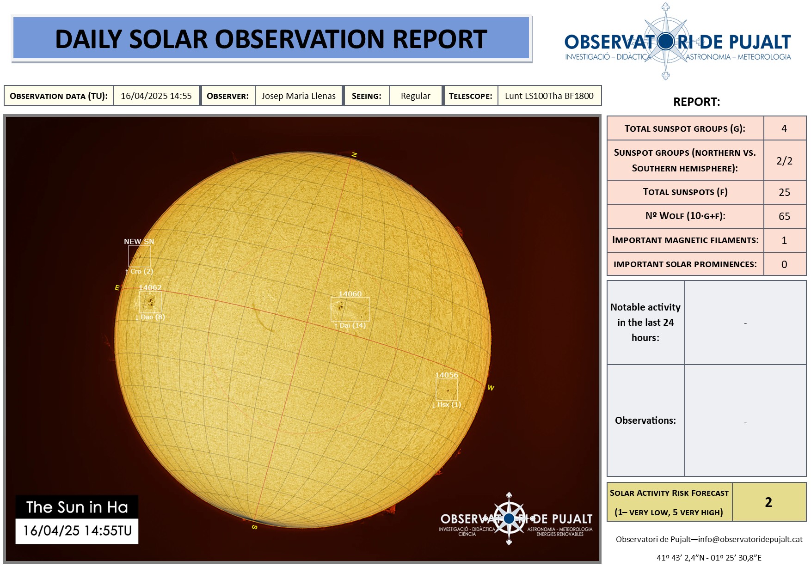
Task: Click the TOTAL SUNSPOT GROUPS (G) label
Action: (x=685, y=128)
